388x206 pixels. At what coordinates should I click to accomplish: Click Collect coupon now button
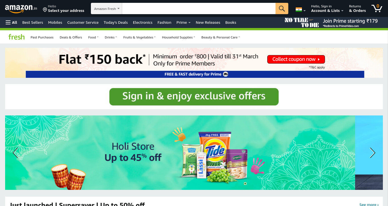(x=296, y=59)
